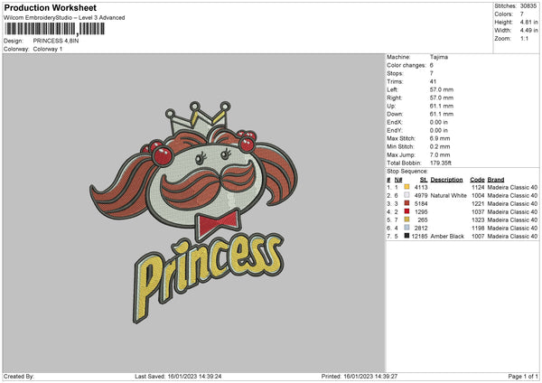Click the 'Page 1 of 1' indicator

(523, 376)
